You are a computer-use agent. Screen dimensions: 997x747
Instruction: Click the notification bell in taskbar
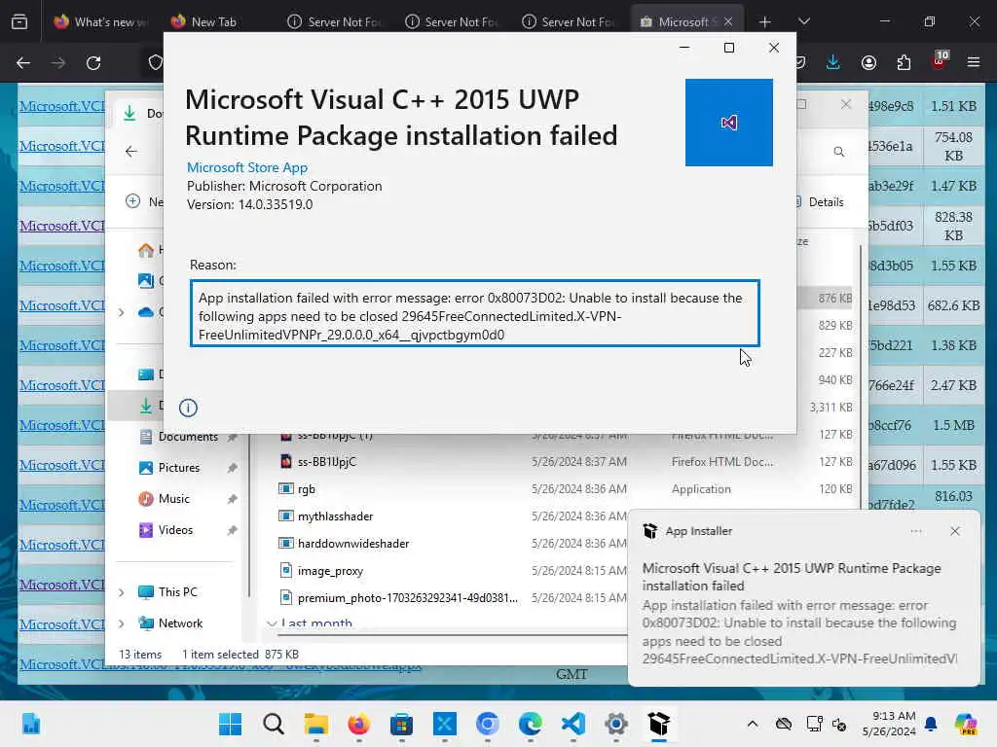931,724
